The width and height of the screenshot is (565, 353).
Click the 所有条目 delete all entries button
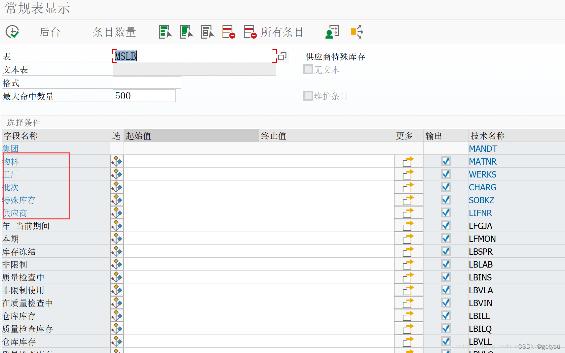pos(273,32)
